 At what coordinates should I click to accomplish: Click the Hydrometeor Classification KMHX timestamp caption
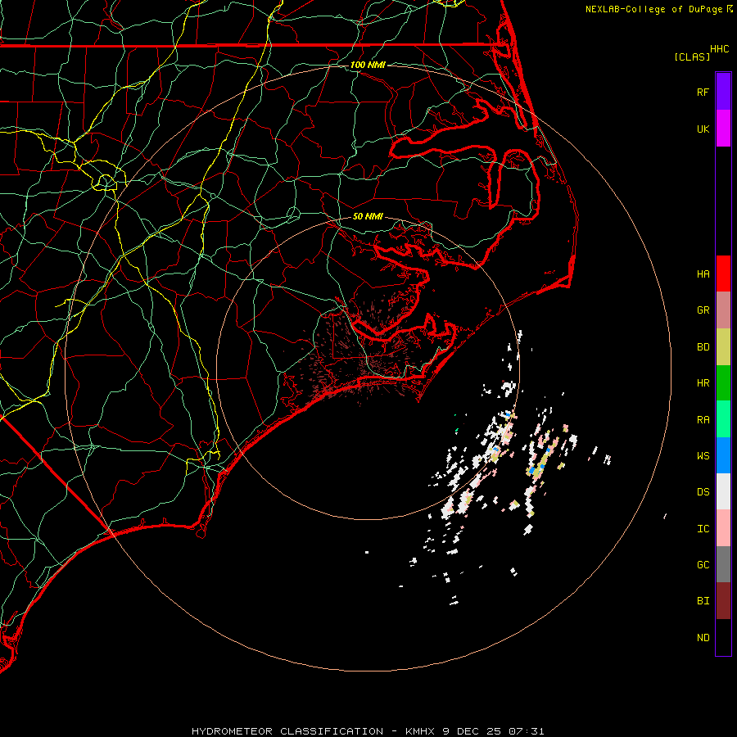(x=368, y=731)
